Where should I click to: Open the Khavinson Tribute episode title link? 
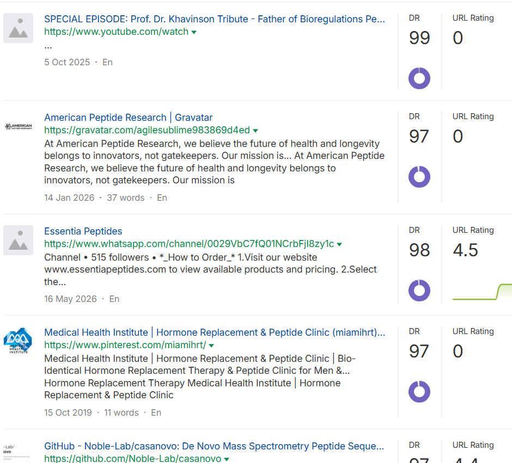point(215,19)
